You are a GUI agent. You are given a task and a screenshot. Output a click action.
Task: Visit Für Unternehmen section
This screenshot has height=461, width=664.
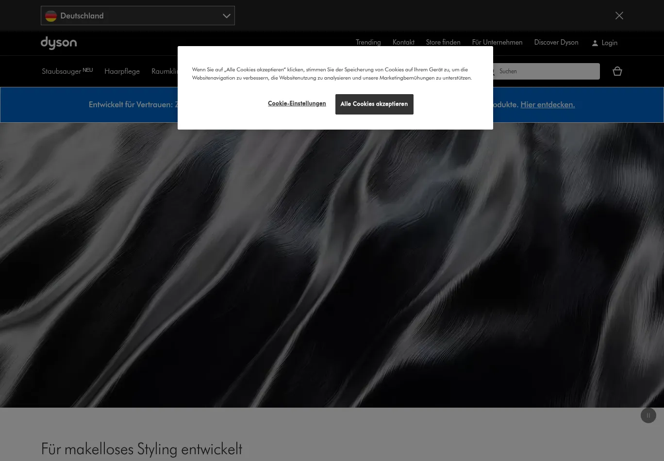tap(497, 42)
